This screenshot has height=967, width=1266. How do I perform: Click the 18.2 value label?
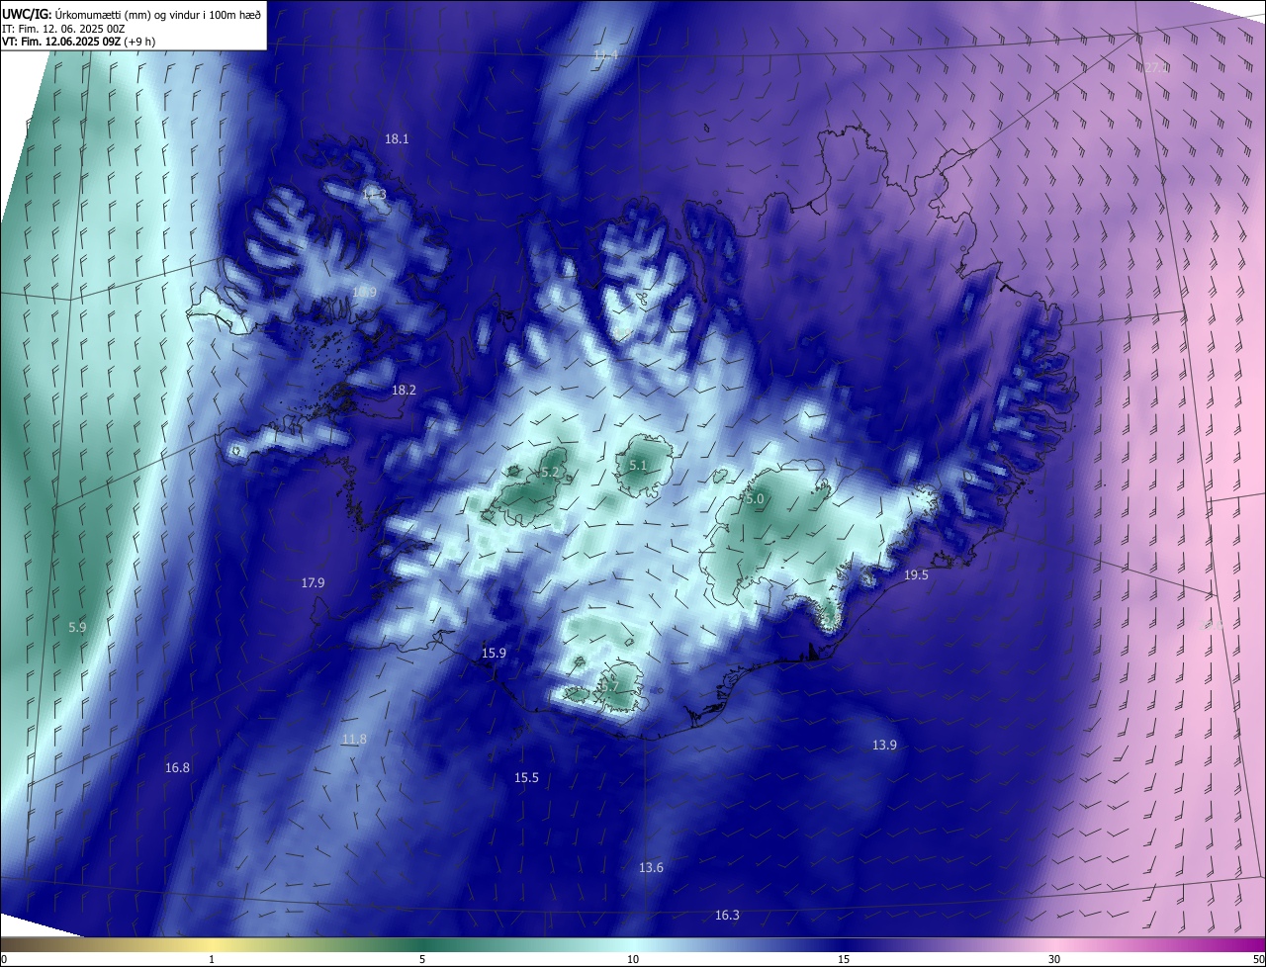click(404, 391)
